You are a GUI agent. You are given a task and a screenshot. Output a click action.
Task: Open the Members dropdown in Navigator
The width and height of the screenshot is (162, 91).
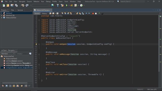pos(8,54)
